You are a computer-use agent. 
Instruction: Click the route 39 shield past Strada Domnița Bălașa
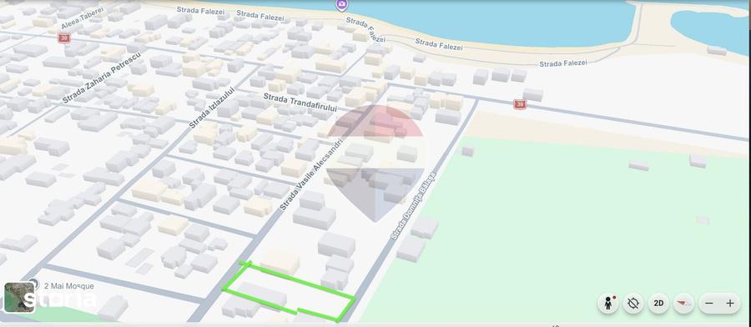coord(520,104)
